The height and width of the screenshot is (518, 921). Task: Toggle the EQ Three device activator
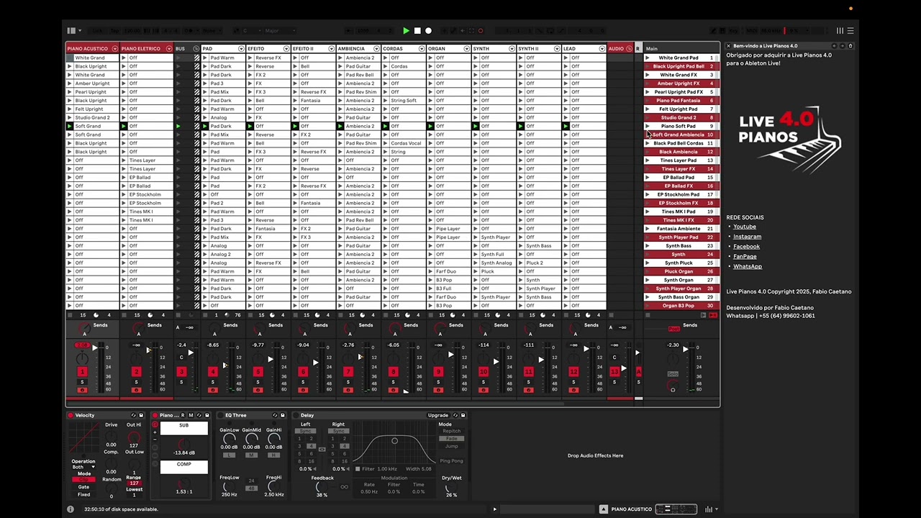[220, 415]
